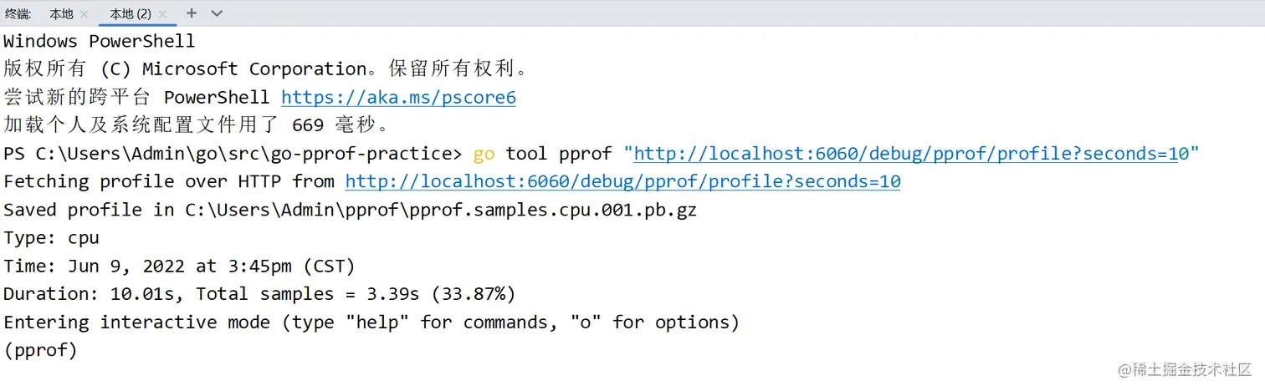Click the PS C:\Users\Admin\go\src prompt path
The image size is (1265, 391).
233,154
